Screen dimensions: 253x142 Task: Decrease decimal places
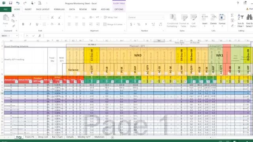[x=160, y=24]
